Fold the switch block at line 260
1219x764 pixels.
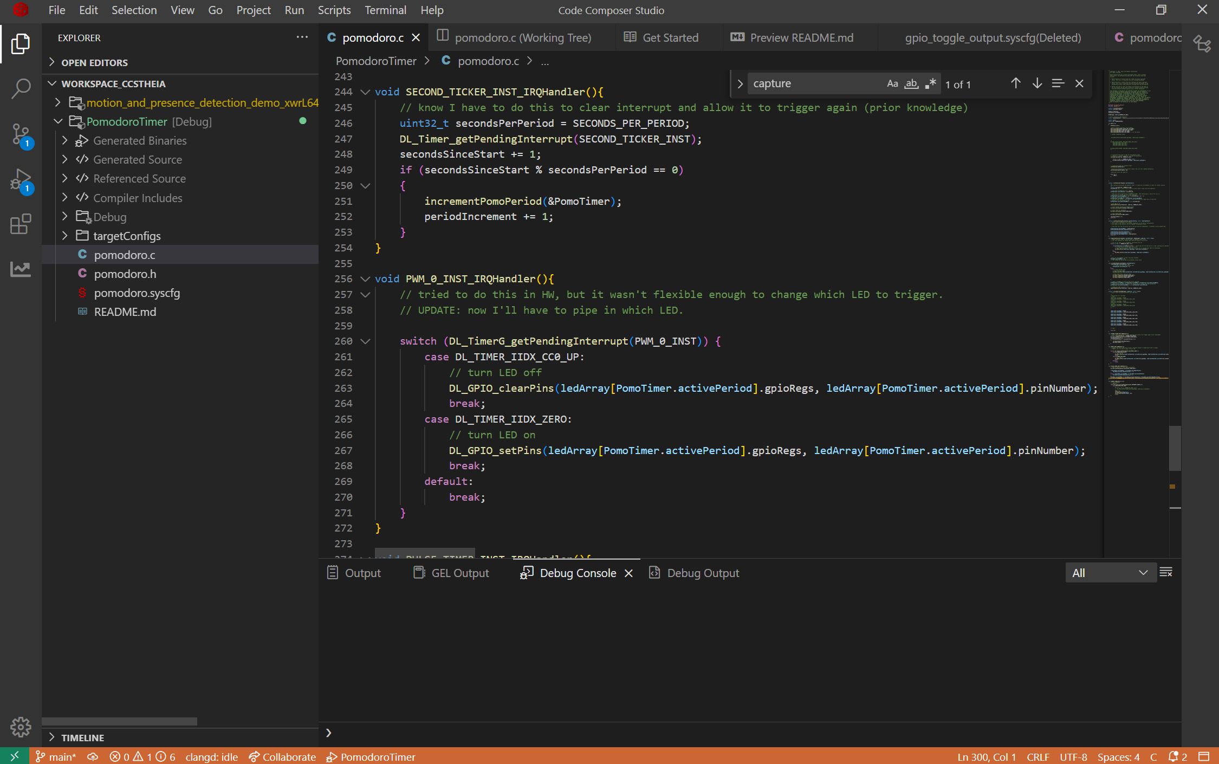point(366,341)
